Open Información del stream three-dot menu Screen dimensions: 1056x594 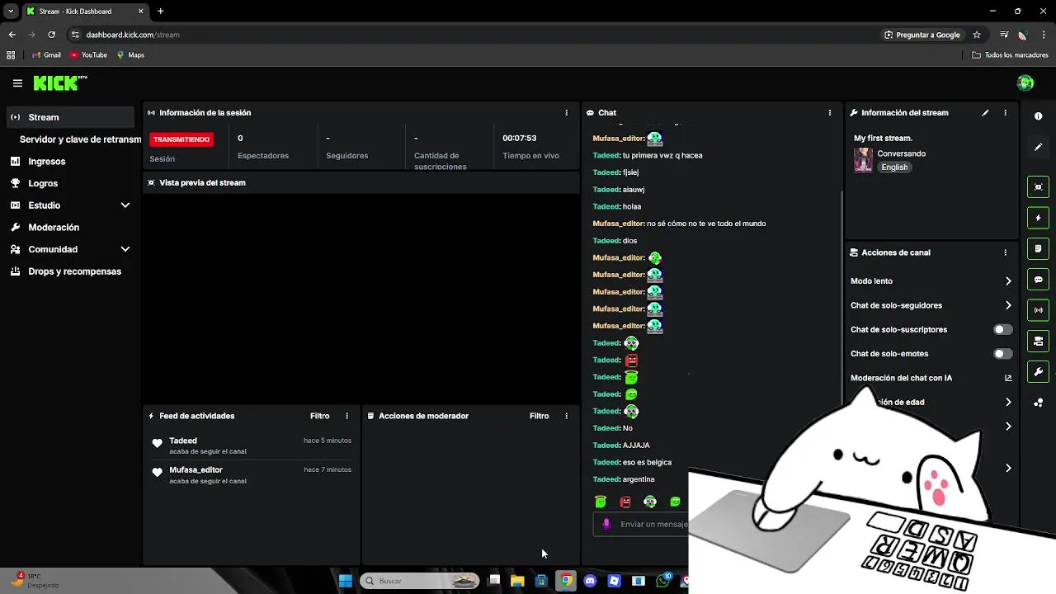[1005, 113]
